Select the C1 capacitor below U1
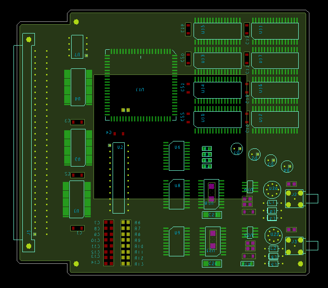Screen dimensions: 328x288 point(77,228)
